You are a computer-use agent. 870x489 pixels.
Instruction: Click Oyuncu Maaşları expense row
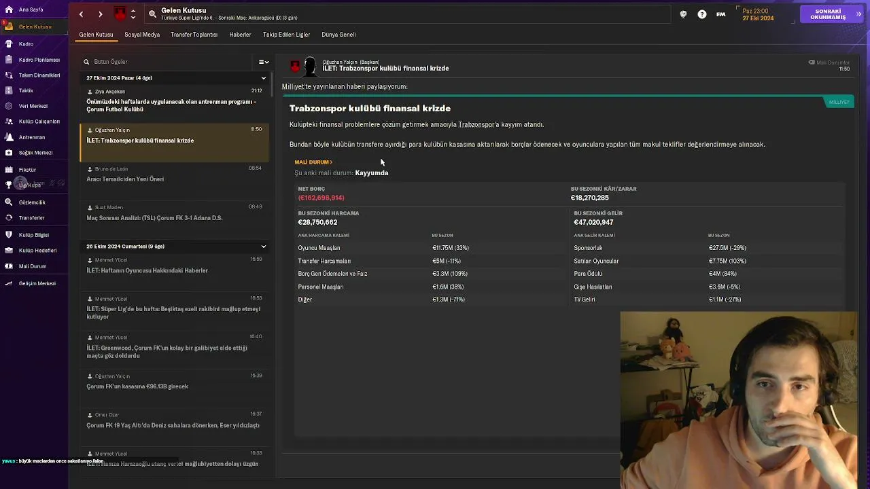[x=432, y=248]
